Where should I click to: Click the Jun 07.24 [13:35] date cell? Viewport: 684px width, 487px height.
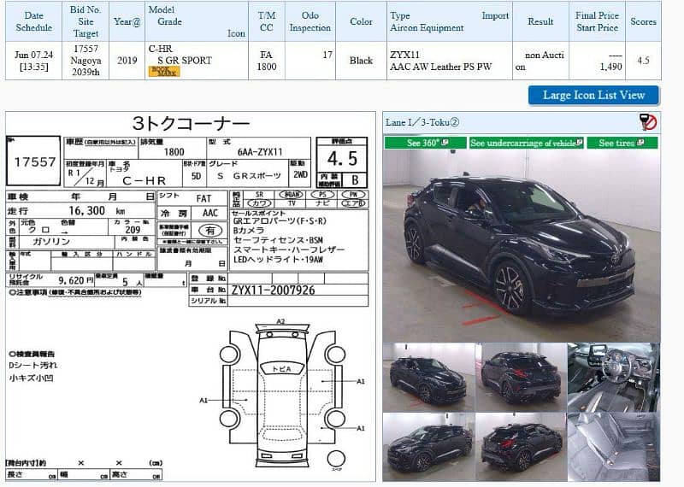point(33,61)
